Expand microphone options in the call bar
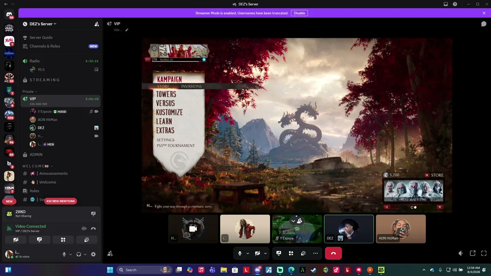491x276 pixels. 248,253
